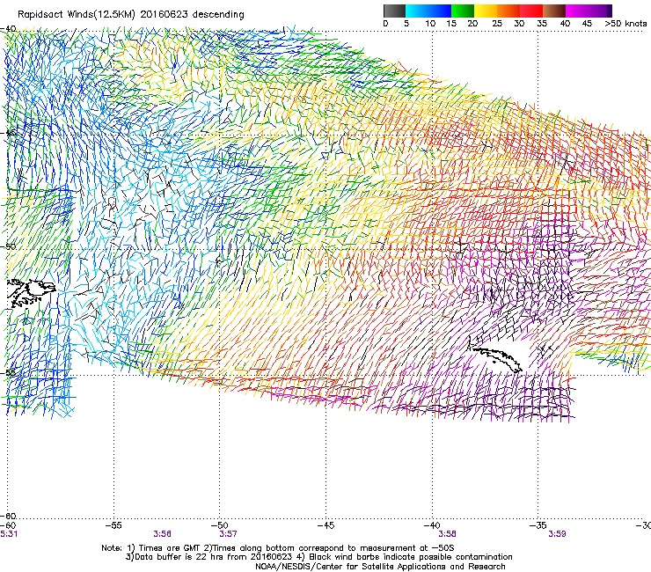The width and height of the screenshot is (651, 572).
Task: Click the cyan-to-blue 5-15 knots legend segment
Action: pyautogui.click(x=428, y=11)
